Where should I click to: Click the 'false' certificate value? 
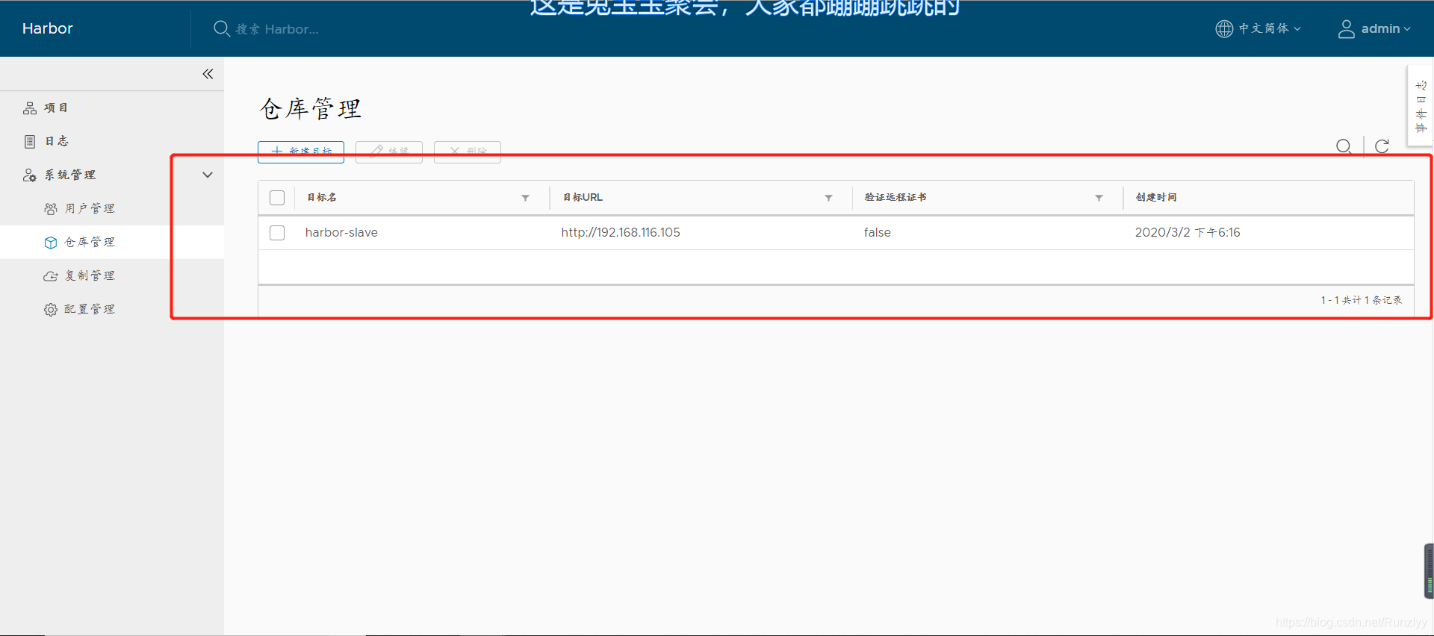click(x=878, y=232)
